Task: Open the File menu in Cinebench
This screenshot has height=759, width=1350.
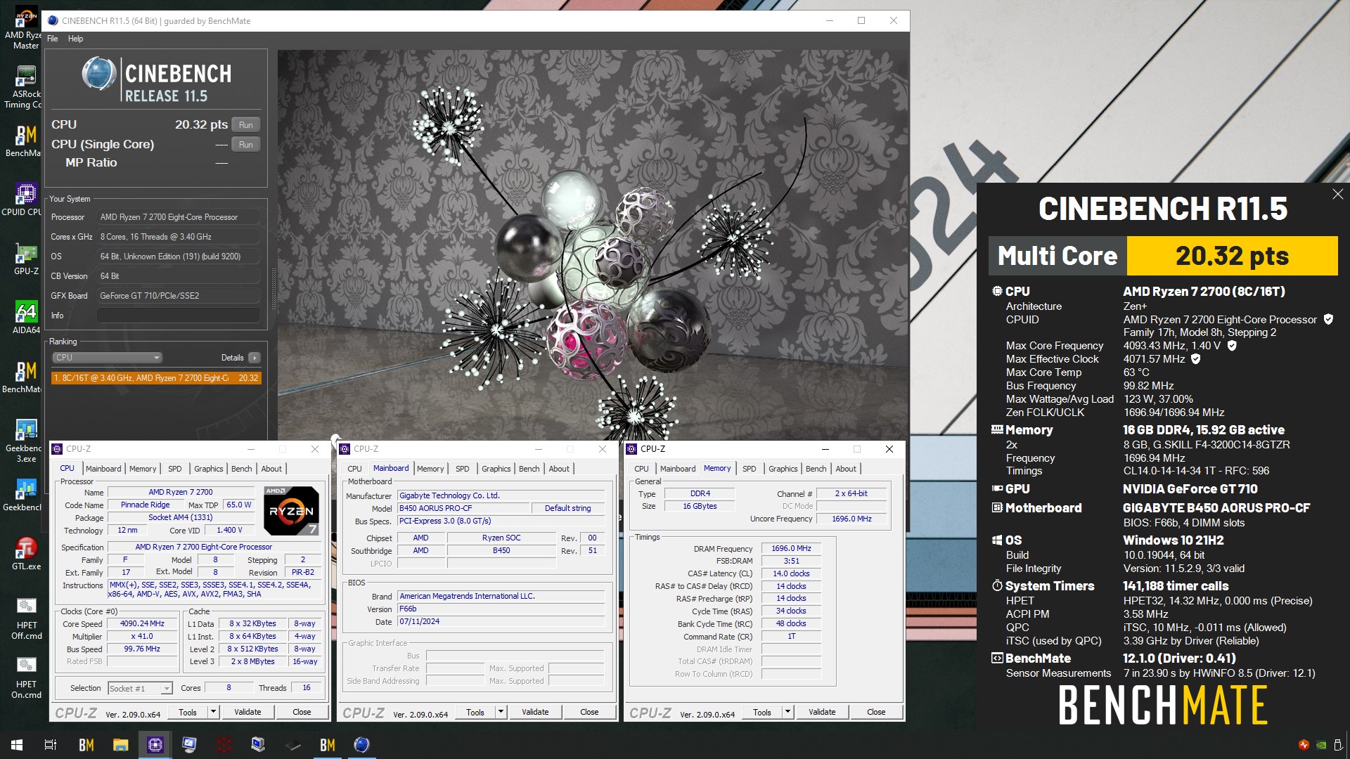Action: [x=53, y=39]
